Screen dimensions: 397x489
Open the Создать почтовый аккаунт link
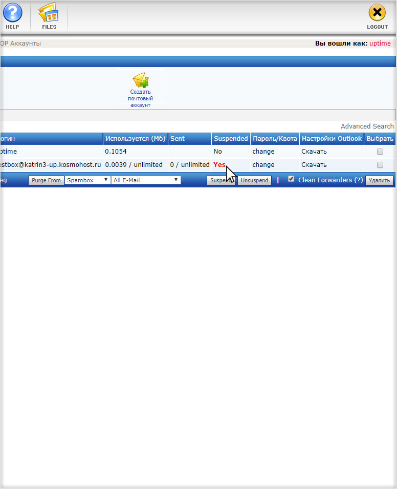[140, 98]
